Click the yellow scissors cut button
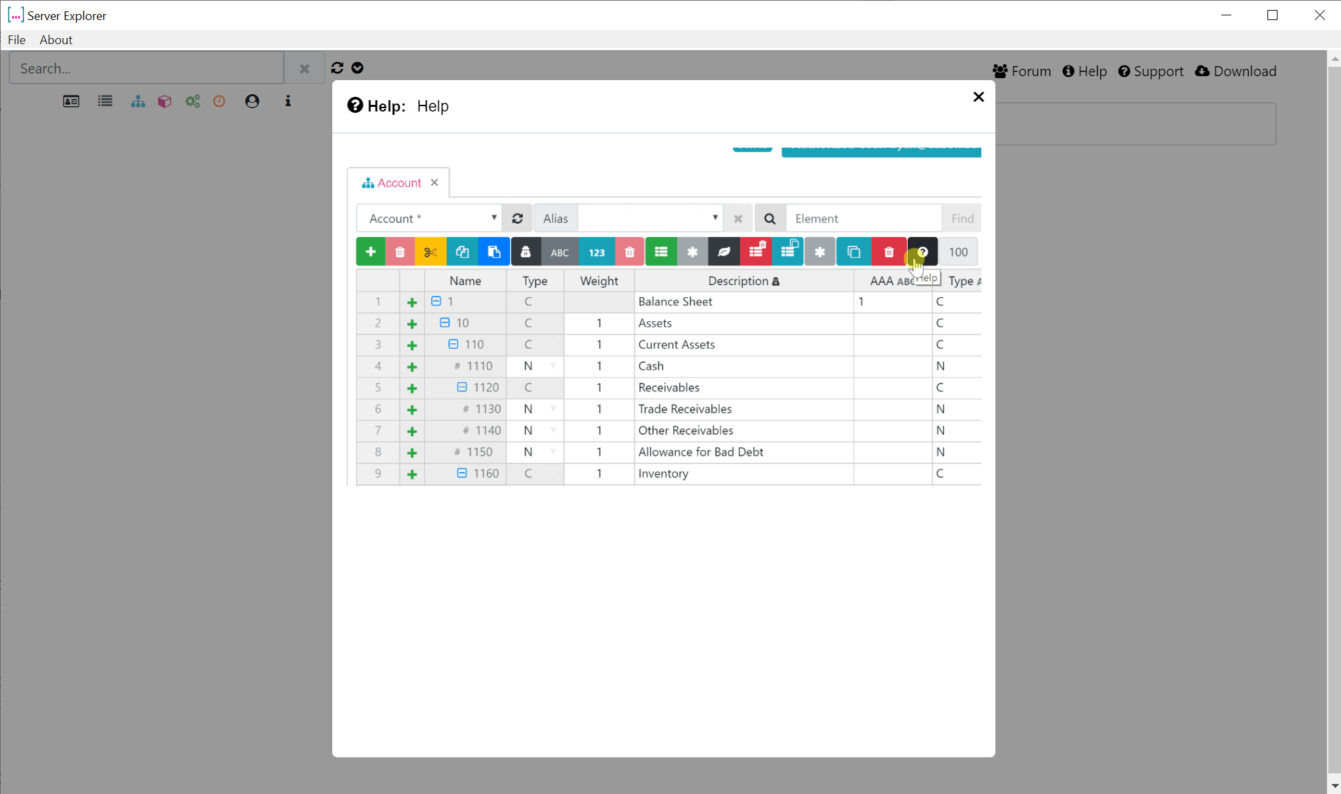 (x=430, y=252)
